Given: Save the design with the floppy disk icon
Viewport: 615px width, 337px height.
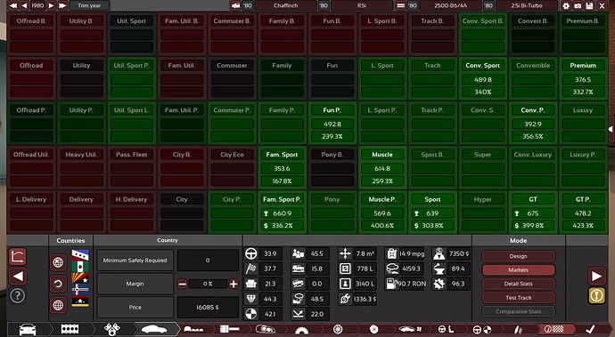Looking at the screenshot, I should click(x=589, y=5).
